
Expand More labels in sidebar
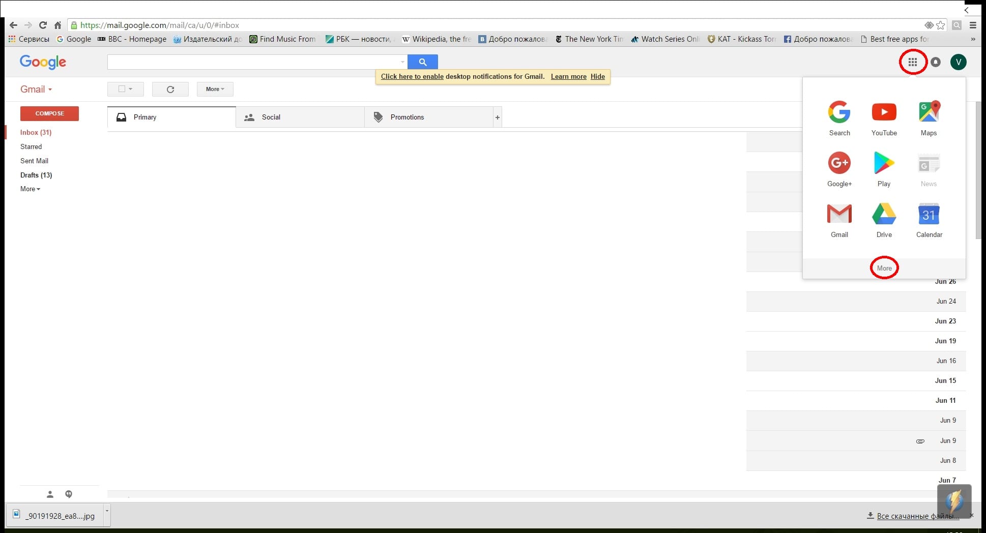click(30, 189)
